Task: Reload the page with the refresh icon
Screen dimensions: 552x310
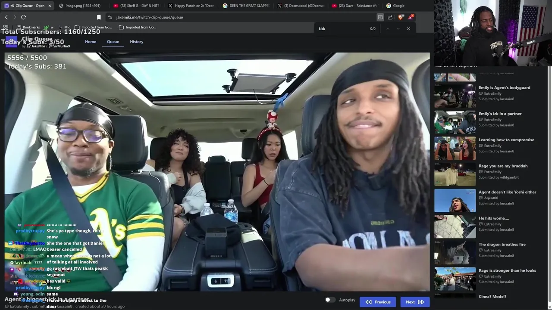Action: (23, 17)
